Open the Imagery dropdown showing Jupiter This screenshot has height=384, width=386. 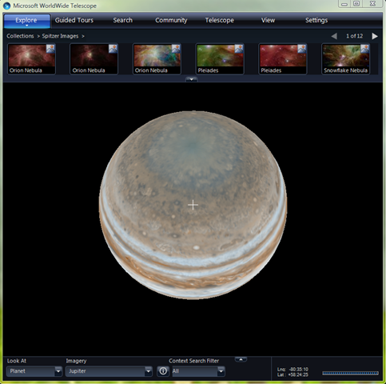pos(109,371)
